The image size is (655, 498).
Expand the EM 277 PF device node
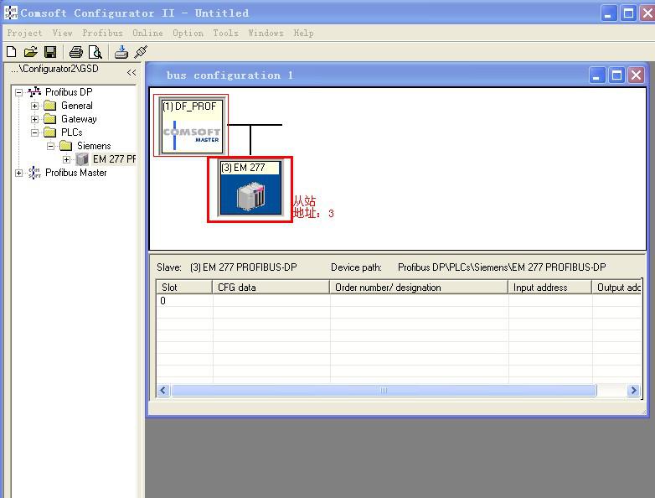66,159
